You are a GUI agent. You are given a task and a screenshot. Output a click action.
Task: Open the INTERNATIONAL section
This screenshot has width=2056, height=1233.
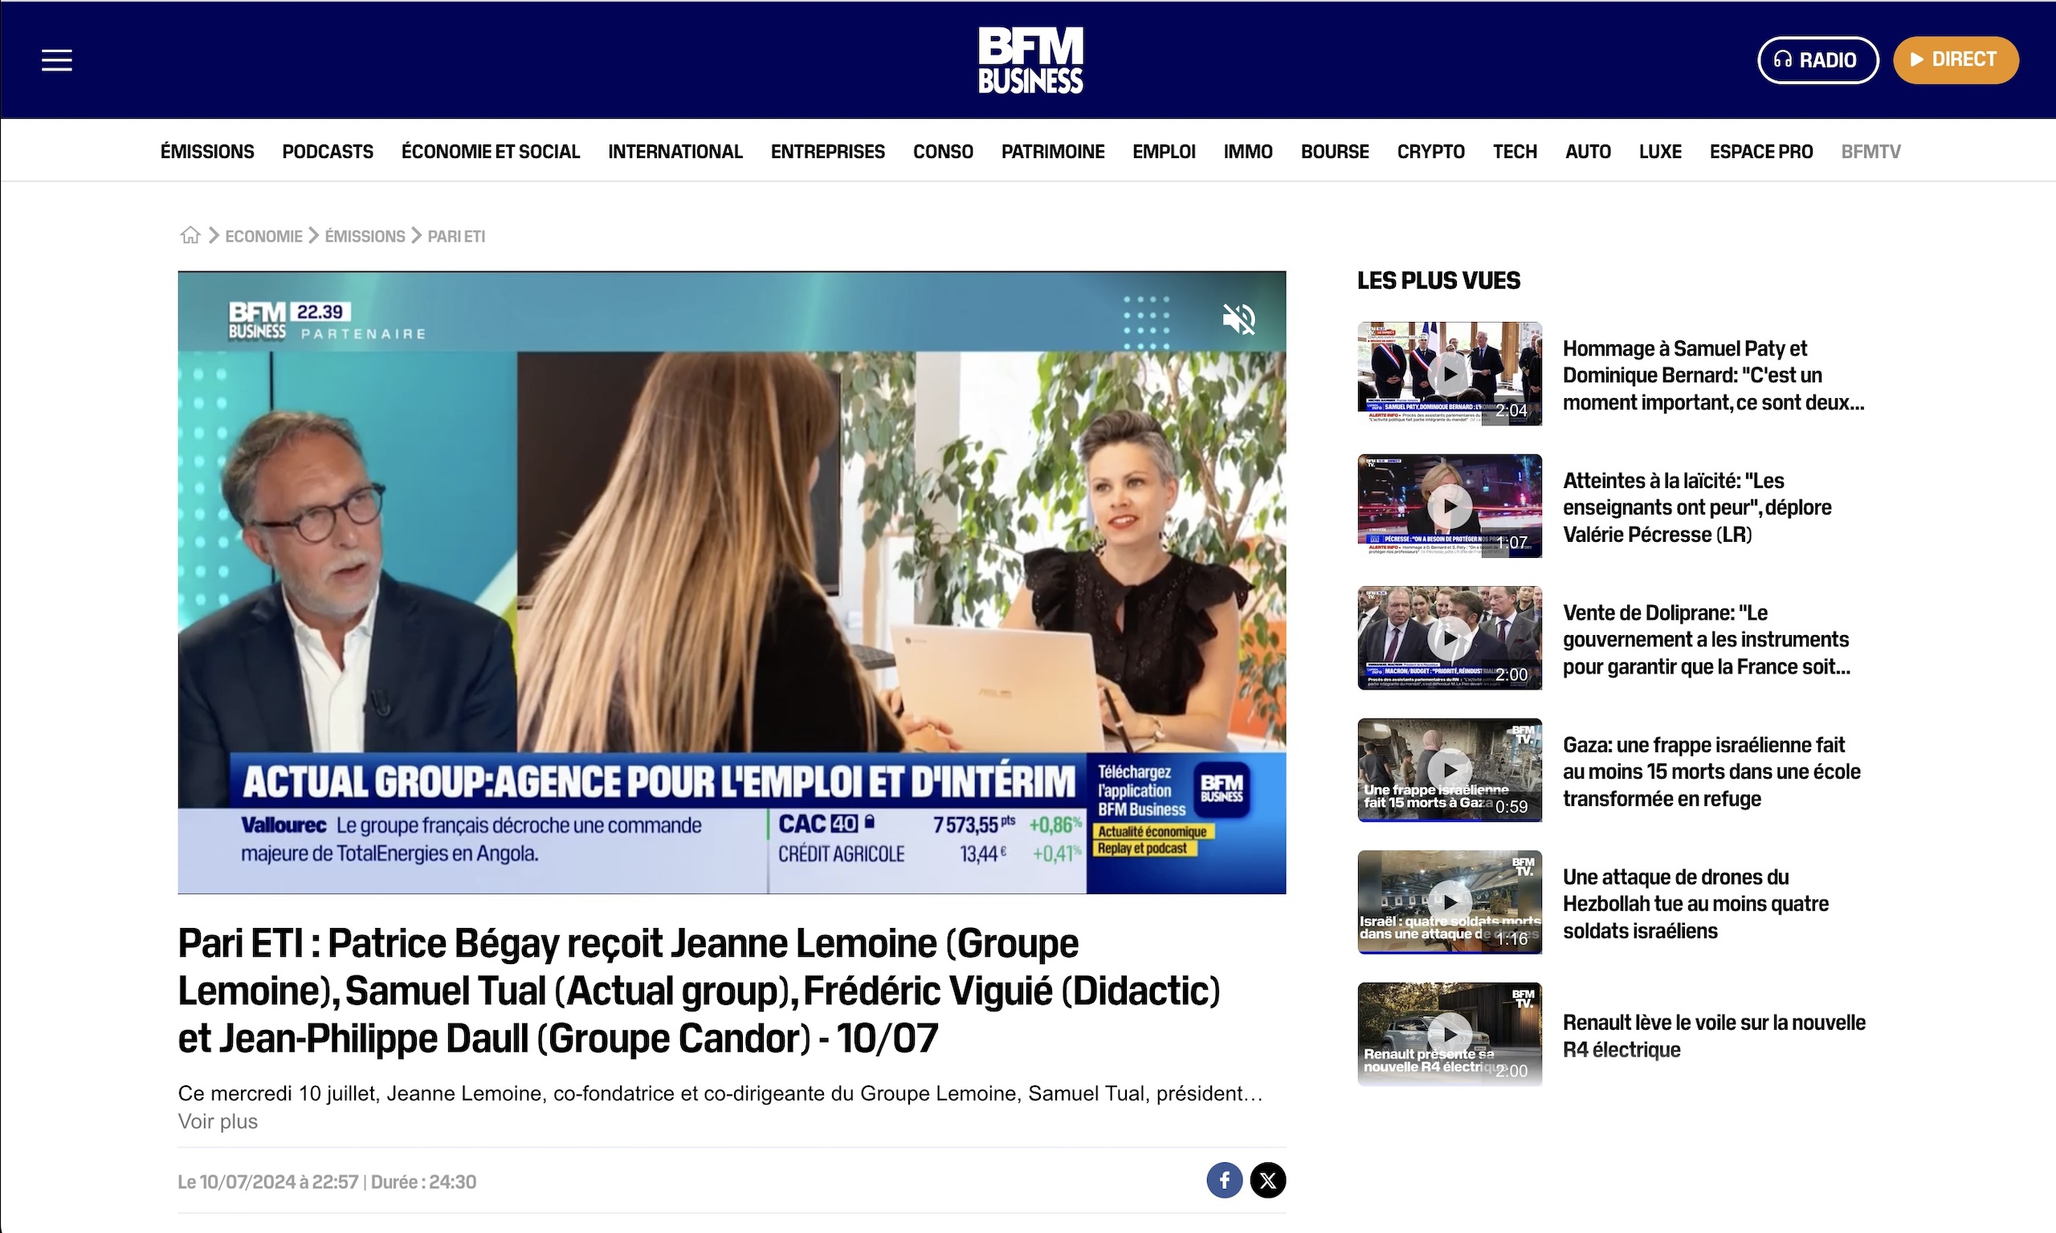pos(675,151)
